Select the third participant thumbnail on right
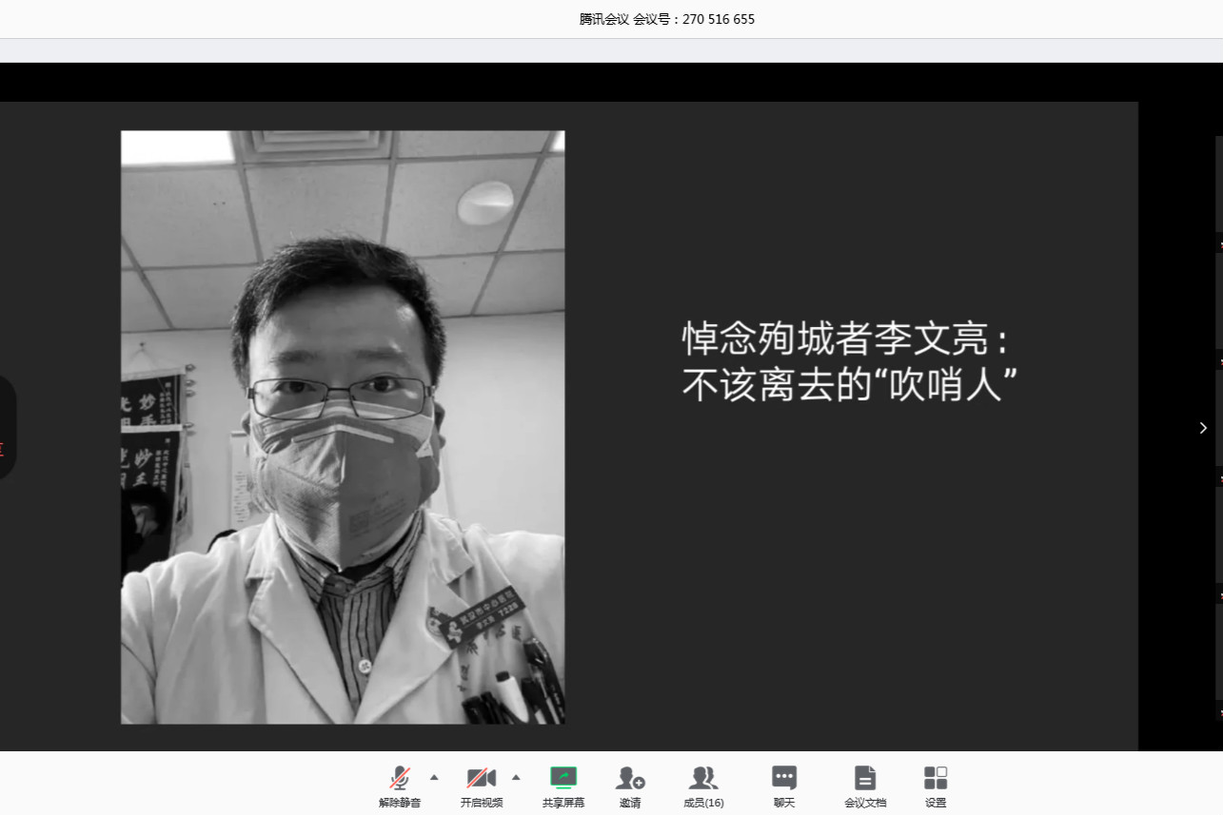The height and width of the screenshot is (815, 1223). (x=1218, y=417)
